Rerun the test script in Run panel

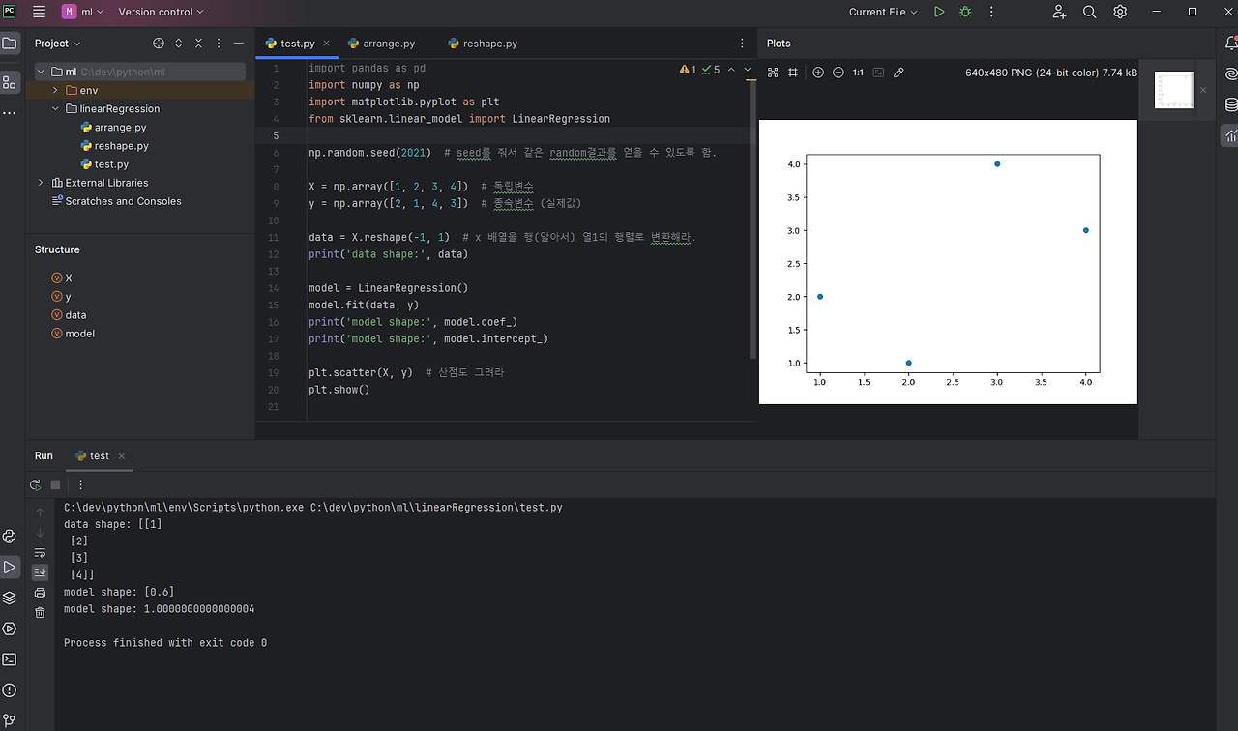(36, 484)
